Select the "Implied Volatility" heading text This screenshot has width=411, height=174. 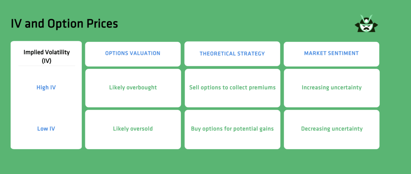tap(47, 52)
